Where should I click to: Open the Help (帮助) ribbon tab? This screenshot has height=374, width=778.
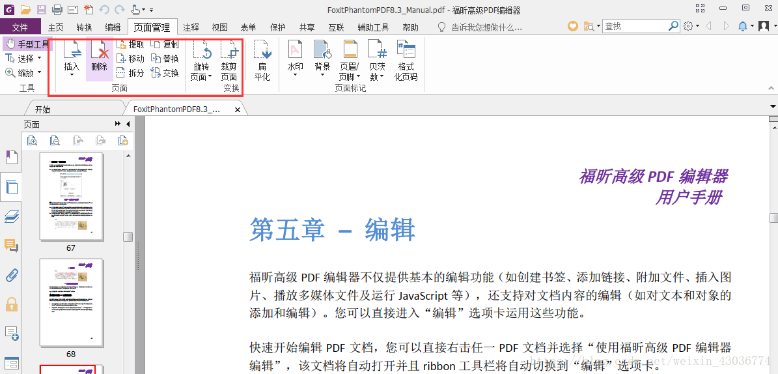pos(410,27)
